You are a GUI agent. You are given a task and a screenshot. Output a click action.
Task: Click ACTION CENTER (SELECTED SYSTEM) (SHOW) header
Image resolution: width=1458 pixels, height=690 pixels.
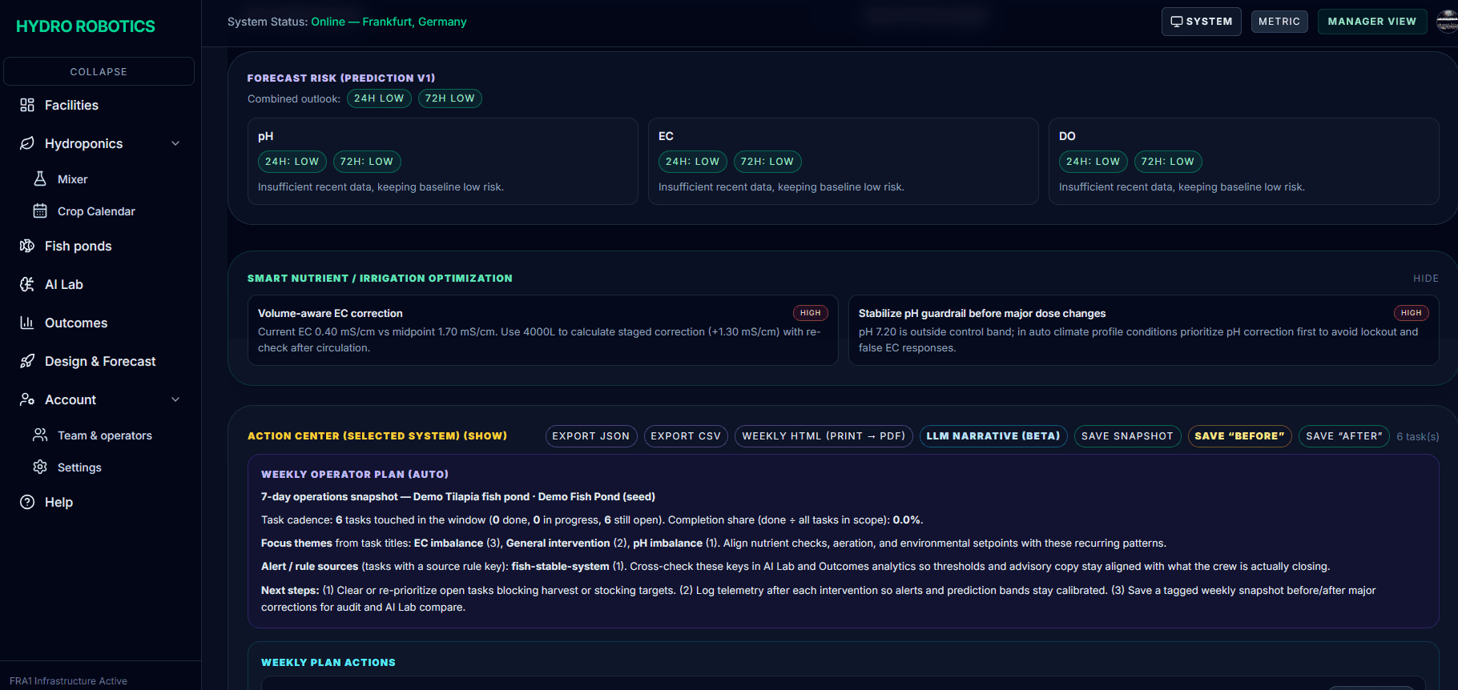(x=377, y=436)
